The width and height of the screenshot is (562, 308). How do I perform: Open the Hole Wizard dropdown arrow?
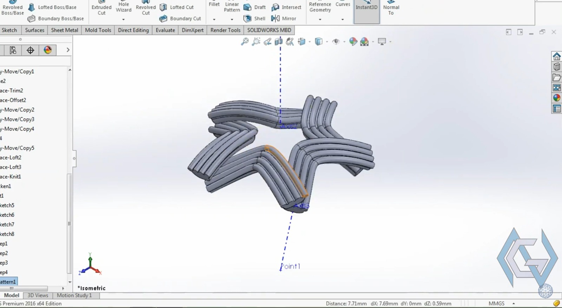click(123, 19)
